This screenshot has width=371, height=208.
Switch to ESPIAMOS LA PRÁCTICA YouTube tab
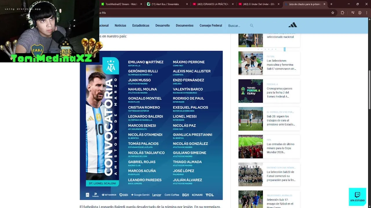click(213, 4)
